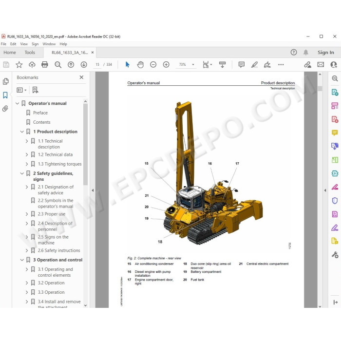
Task: Open Export PDF tool in right pane
Action: pos(335,92)
